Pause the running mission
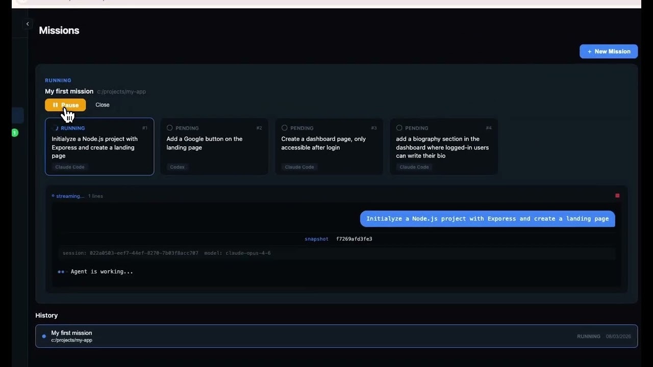653x367 pixels. click(65, 105)
